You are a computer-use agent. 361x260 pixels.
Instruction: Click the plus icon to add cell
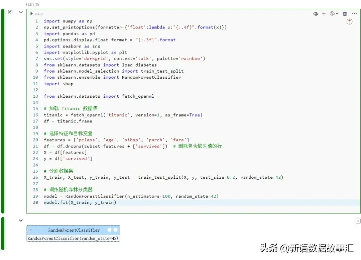coord(324,14)
